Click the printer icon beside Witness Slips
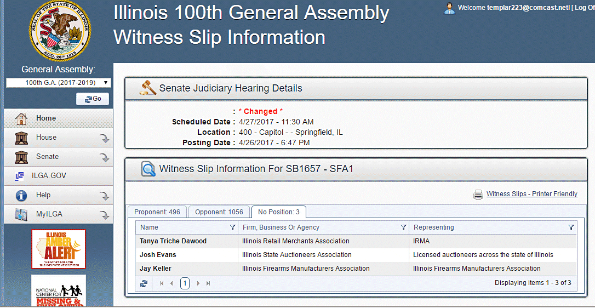This screenshot has height=308, width=595. pos(478,194)
